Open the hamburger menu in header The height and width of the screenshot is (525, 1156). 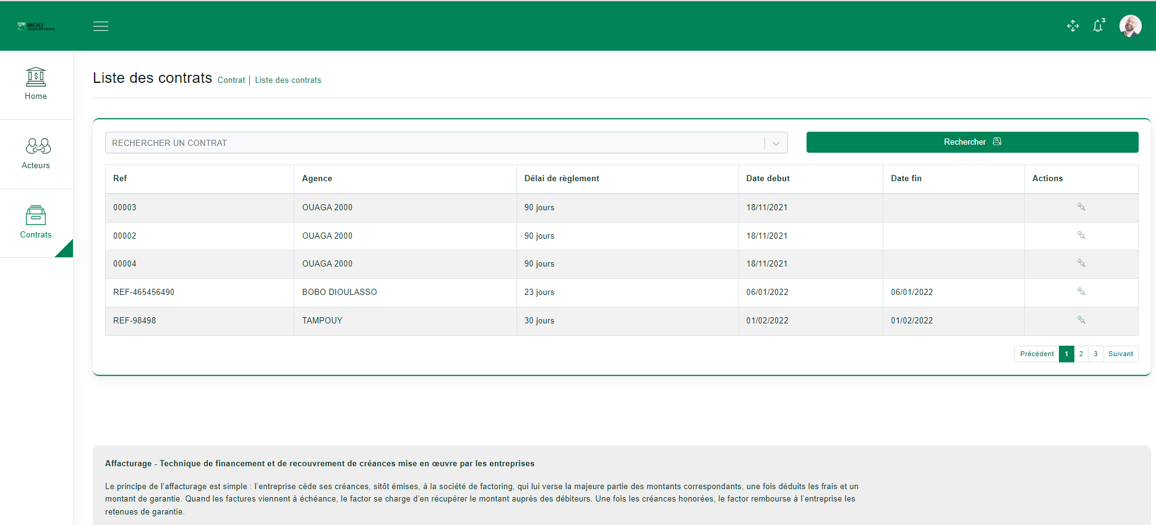coord(101,26)
